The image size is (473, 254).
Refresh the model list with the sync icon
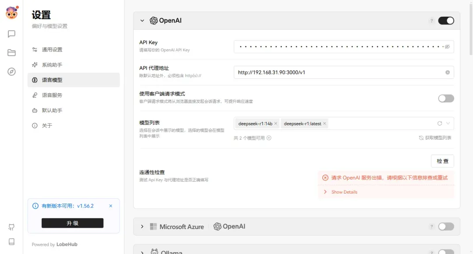[x=439, y=123]
